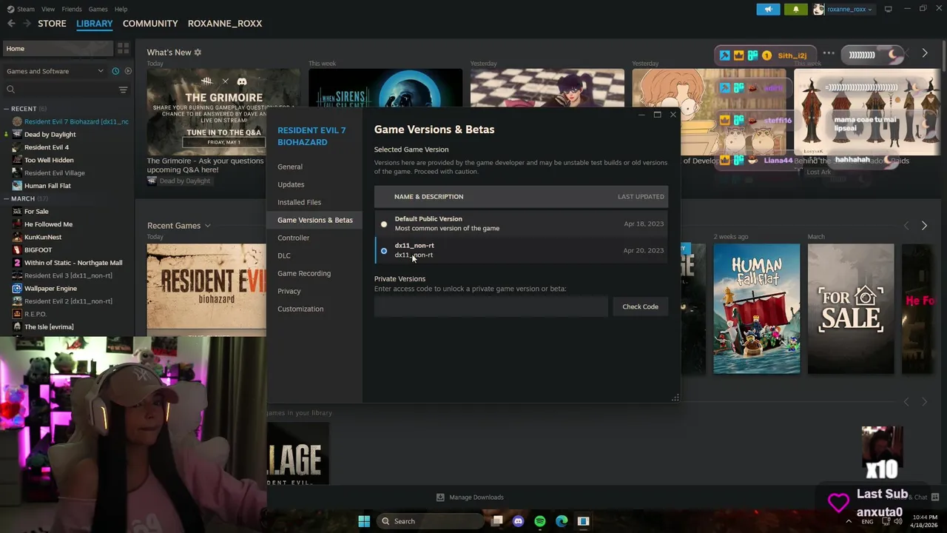Filter library to ready-to-play games icon
Screen dimensions: 947x533
[128, 71]
